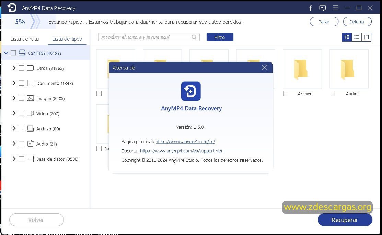Click the Archivo type icon in tree
Viewport: 382px width, 235px height.
[x=30, y=128]
